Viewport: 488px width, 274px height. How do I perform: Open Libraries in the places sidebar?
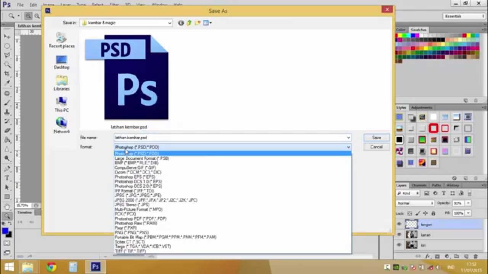coord(62,83)
